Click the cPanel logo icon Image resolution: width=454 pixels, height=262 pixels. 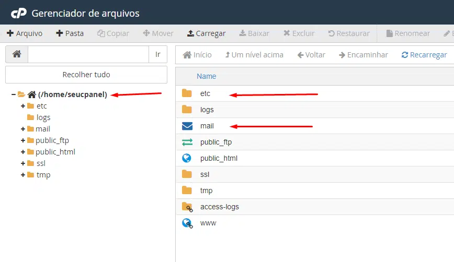pyautogui.click(x=19, y=13)
